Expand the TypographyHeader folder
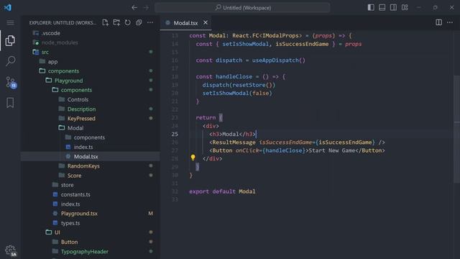Screen dimensions: 460x259 [85, 252]
